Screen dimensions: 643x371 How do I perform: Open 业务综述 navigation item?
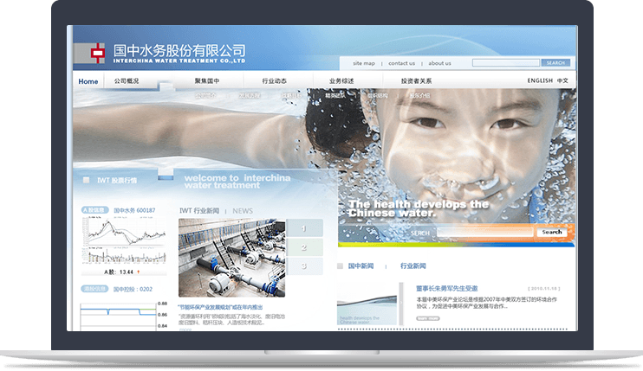click(341, 81)
